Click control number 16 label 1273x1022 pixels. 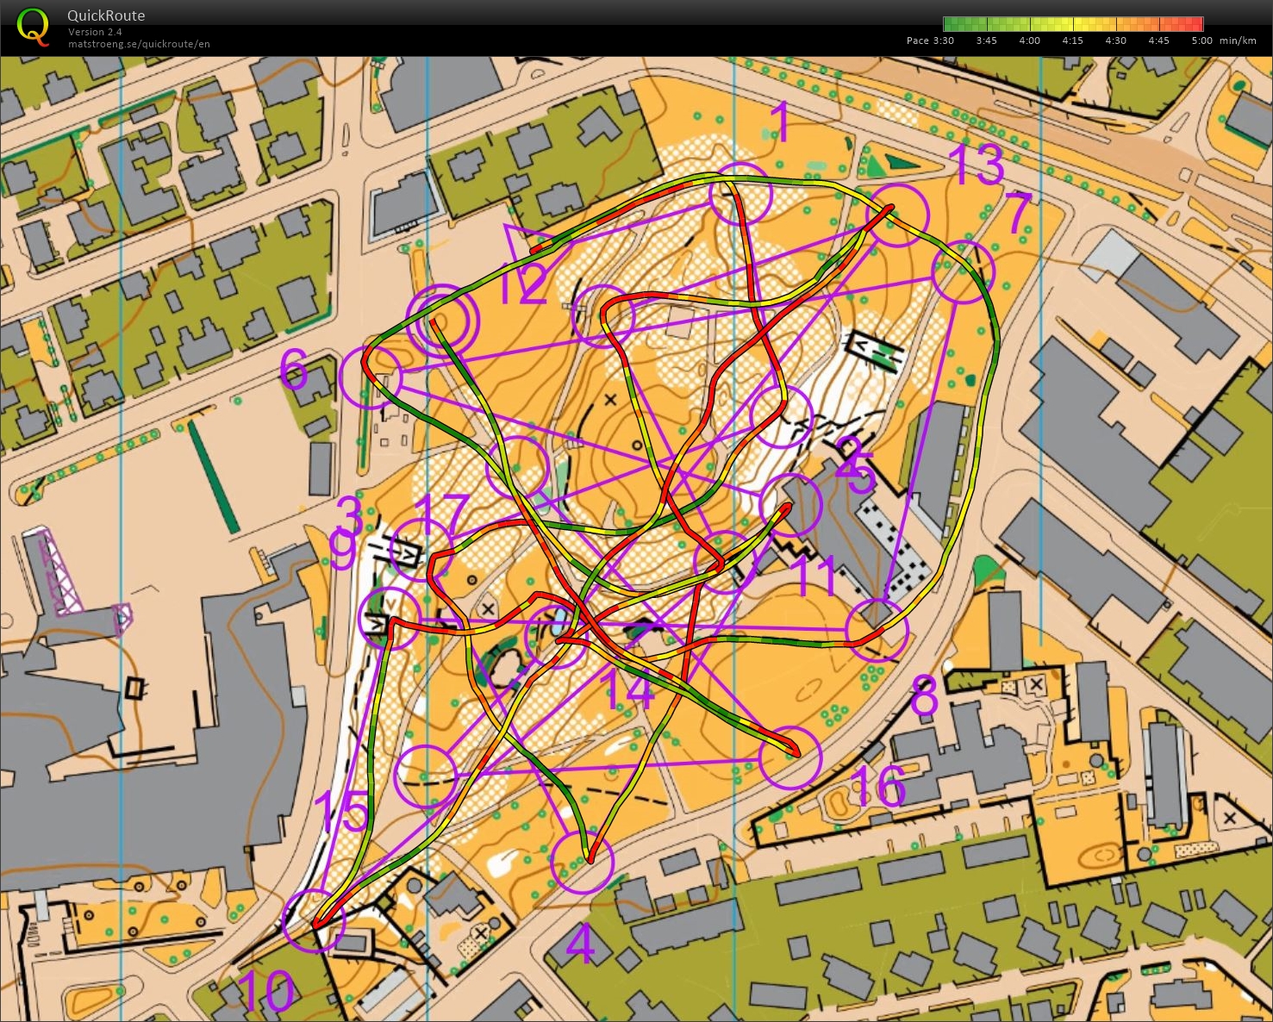tap(878, 786)
